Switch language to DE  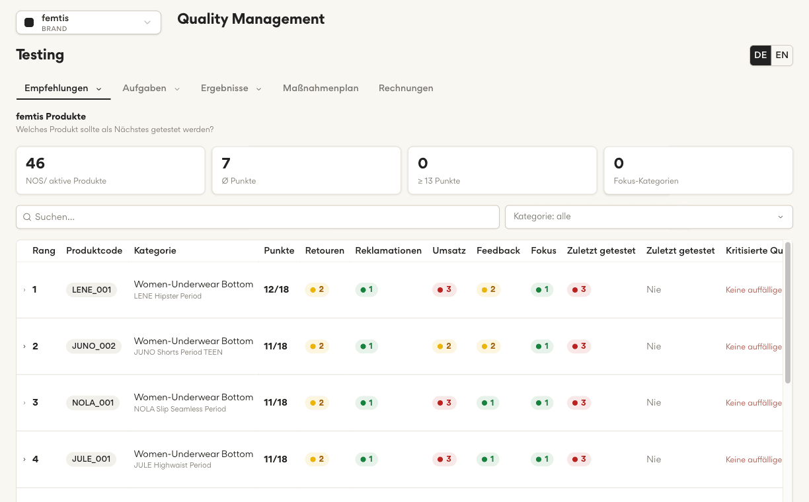(x=761, y=55)
